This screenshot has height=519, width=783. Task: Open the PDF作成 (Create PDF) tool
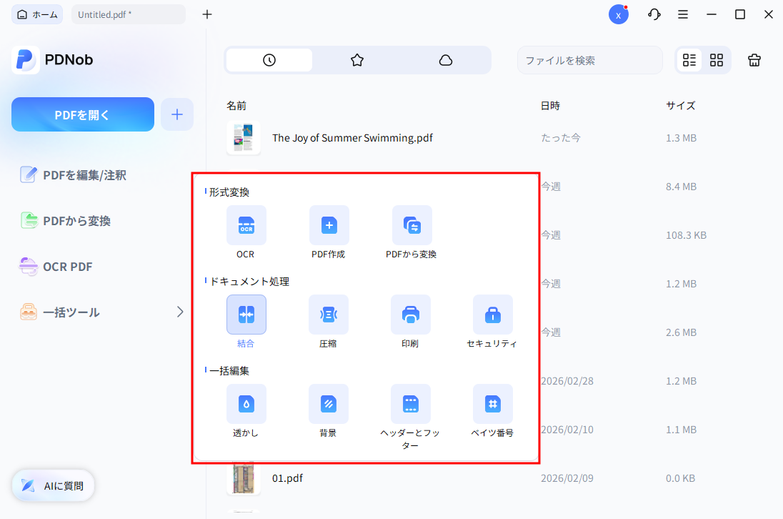tap(329, 225)
